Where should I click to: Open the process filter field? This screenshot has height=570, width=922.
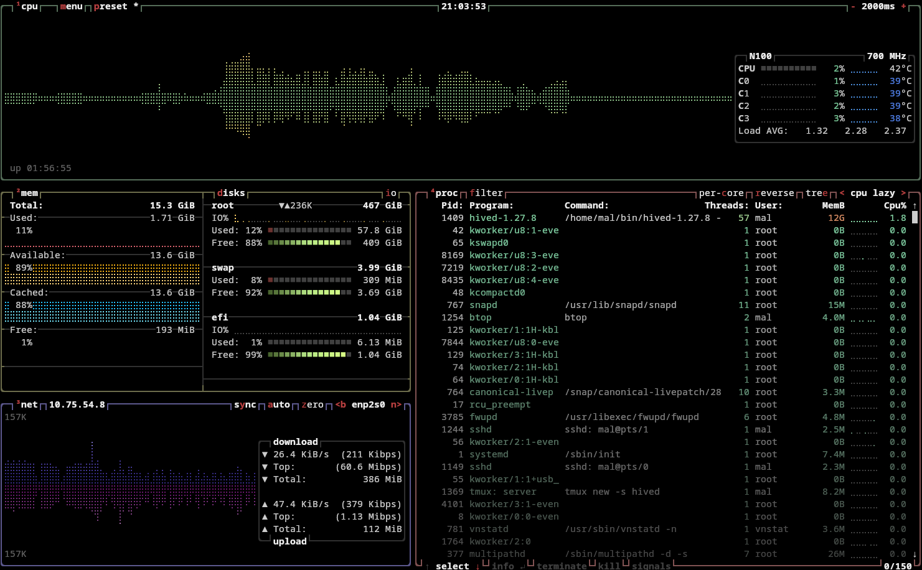point(486,193)
